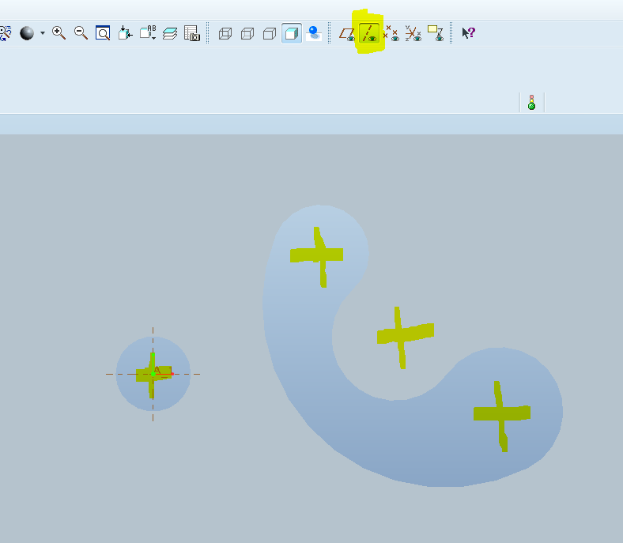This screenshot has height=543, width=623.
Task: Refit the model to the window
Action: (103, 33)
